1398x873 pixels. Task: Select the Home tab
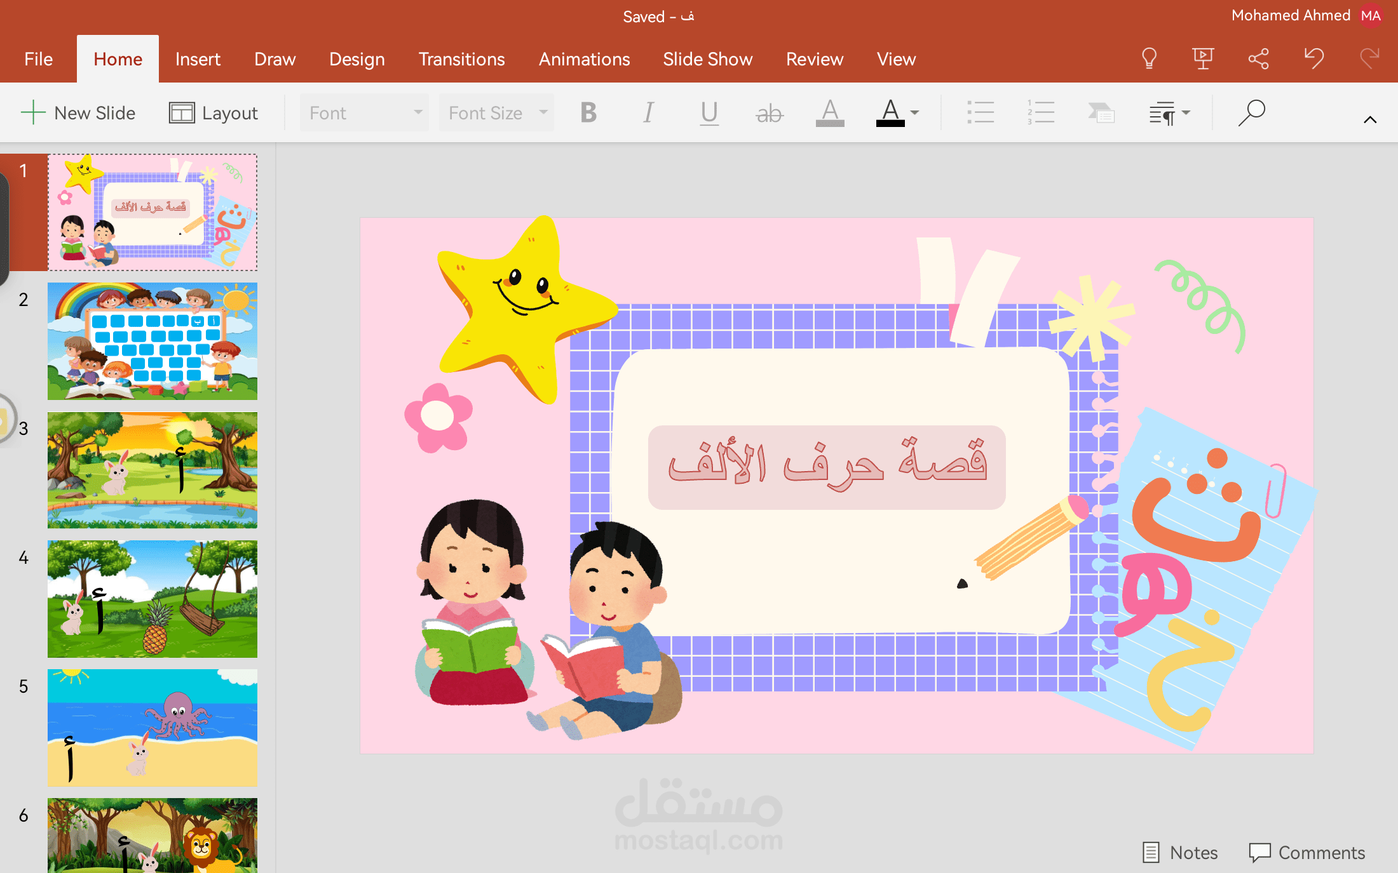pyautogui.click(x=118, y=59)
